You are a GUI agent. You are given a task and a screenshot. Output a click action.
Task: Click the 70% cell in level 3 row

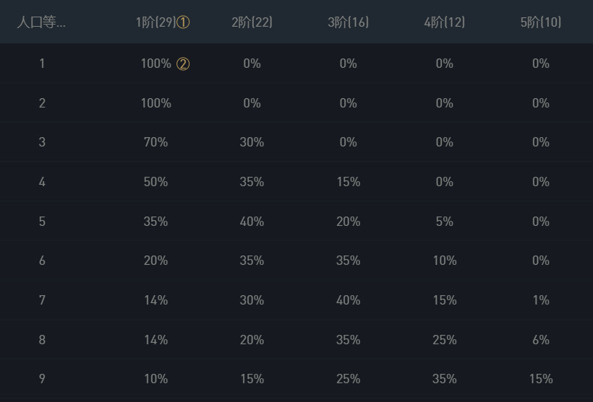click(x=155, y=142)
